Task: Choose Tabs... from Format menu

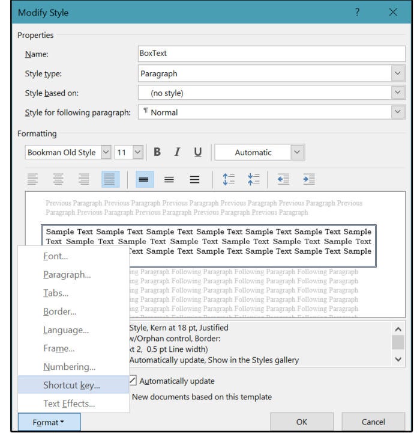Action: coord(74,293)
